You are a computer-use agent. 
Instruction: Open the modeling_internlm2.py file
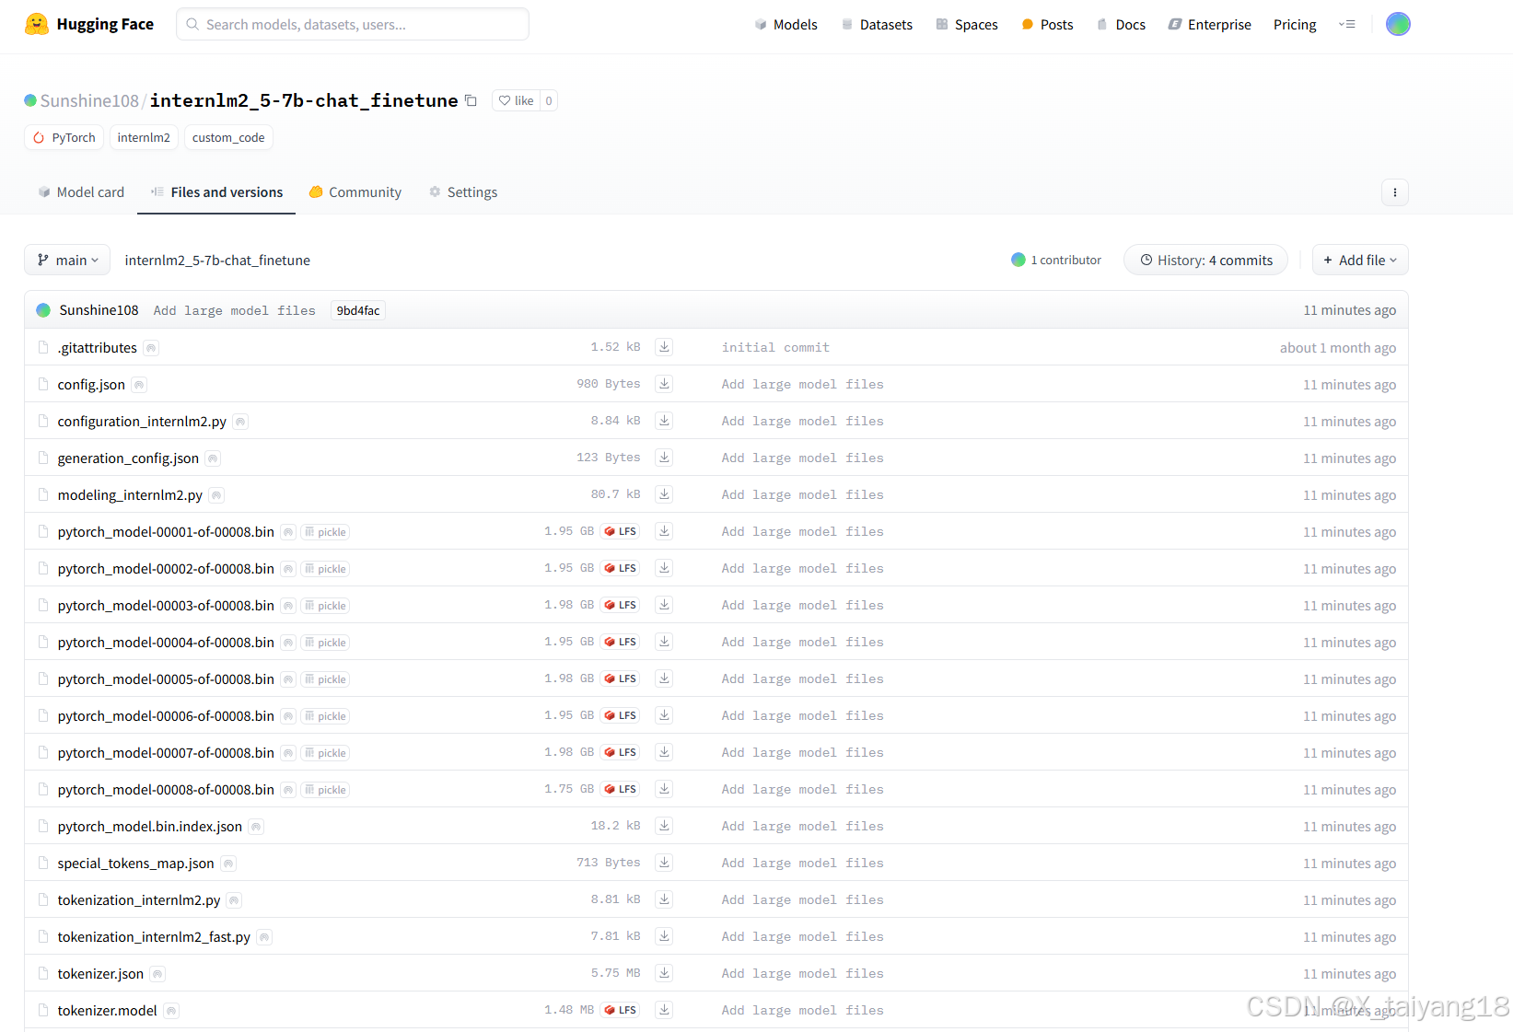(130, 494)
